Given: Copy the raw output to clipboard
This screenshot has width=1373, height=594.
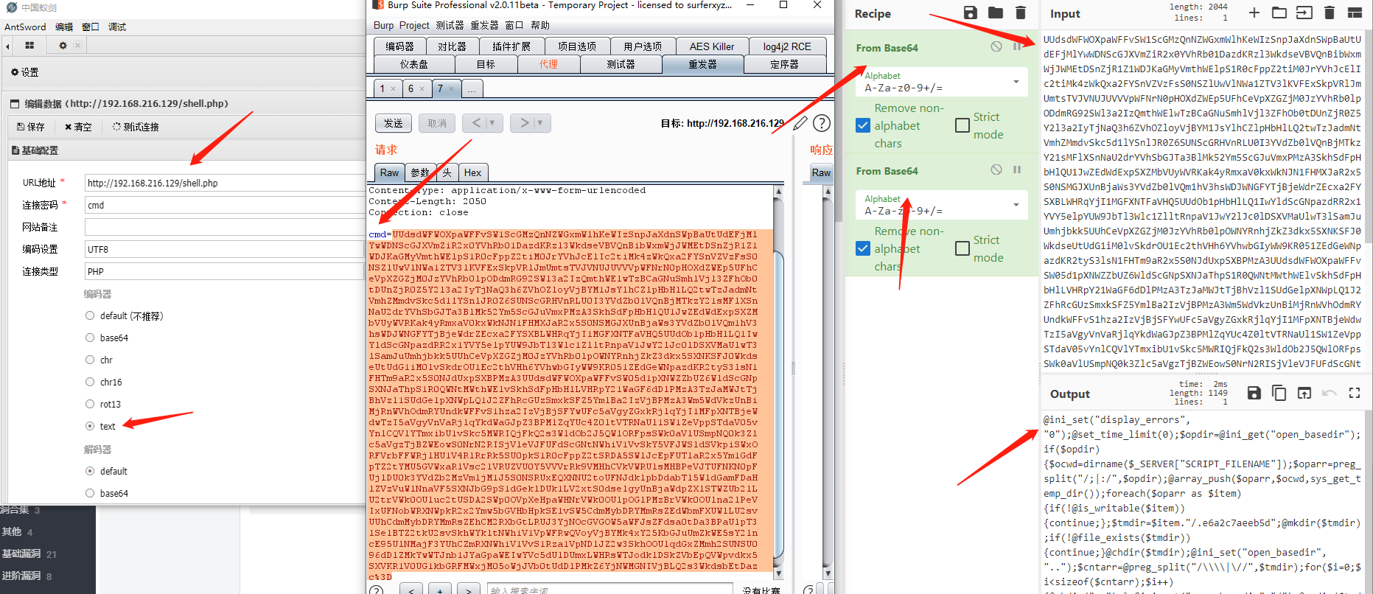Looking at the screenshot, I should pyautogui.click(x=1279, y=393).
